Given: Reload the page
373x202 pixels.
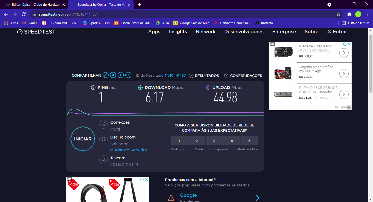Looking at the screenshot, I should pyautogui.click(x=24, y=14).
